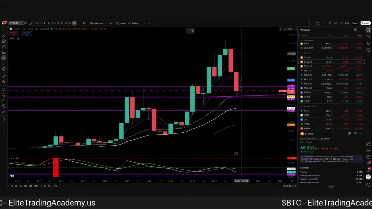This screenshot has width=372, height=209.
Task: Select the 3M timeframe button
Action: [x=74, y=23]
